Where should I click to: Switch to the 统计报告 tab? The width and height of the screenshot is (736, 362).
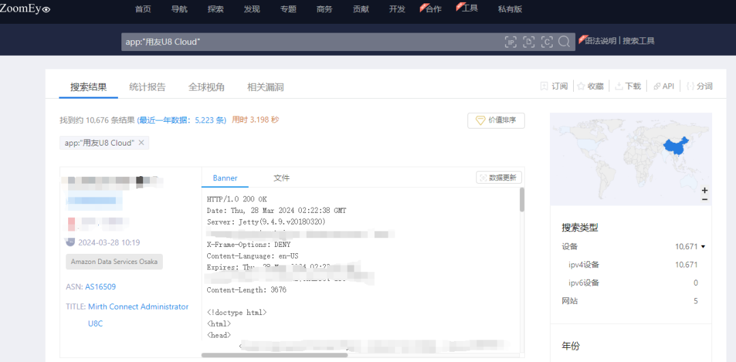[147, 86]
